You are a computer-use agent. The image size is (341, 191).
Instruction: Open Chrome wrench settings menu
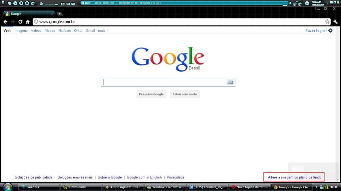[x=335, y=22]
